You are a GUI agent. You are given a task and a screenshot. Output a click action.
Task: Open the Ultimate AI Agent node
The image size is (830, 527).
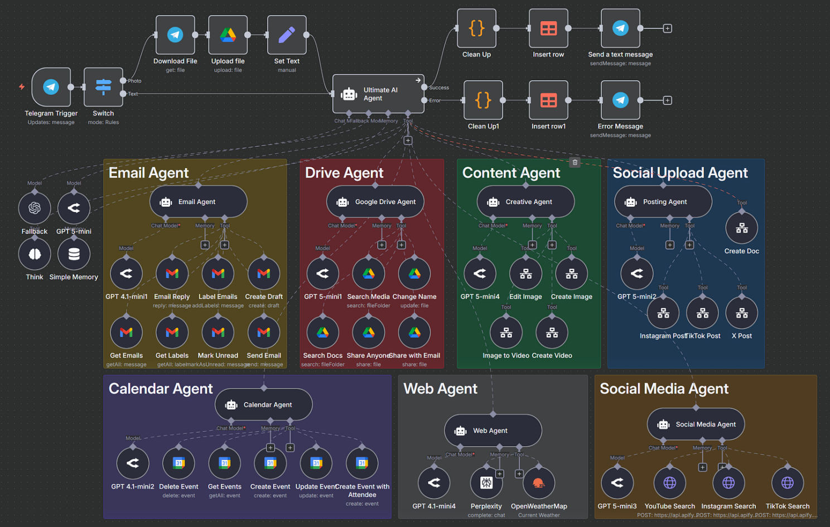click(378, 94)
